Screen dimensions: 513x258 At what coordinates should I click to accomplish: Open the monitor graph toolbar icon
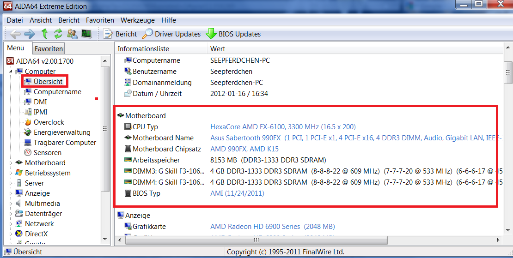(x=87, y=34)
